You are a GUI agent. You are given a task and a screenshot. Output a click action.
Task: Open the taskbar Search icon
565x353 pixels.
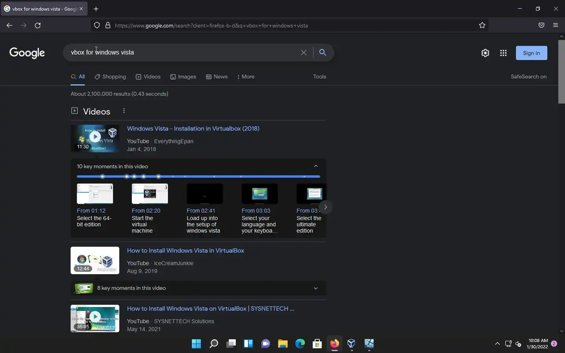tap(214, 344)
